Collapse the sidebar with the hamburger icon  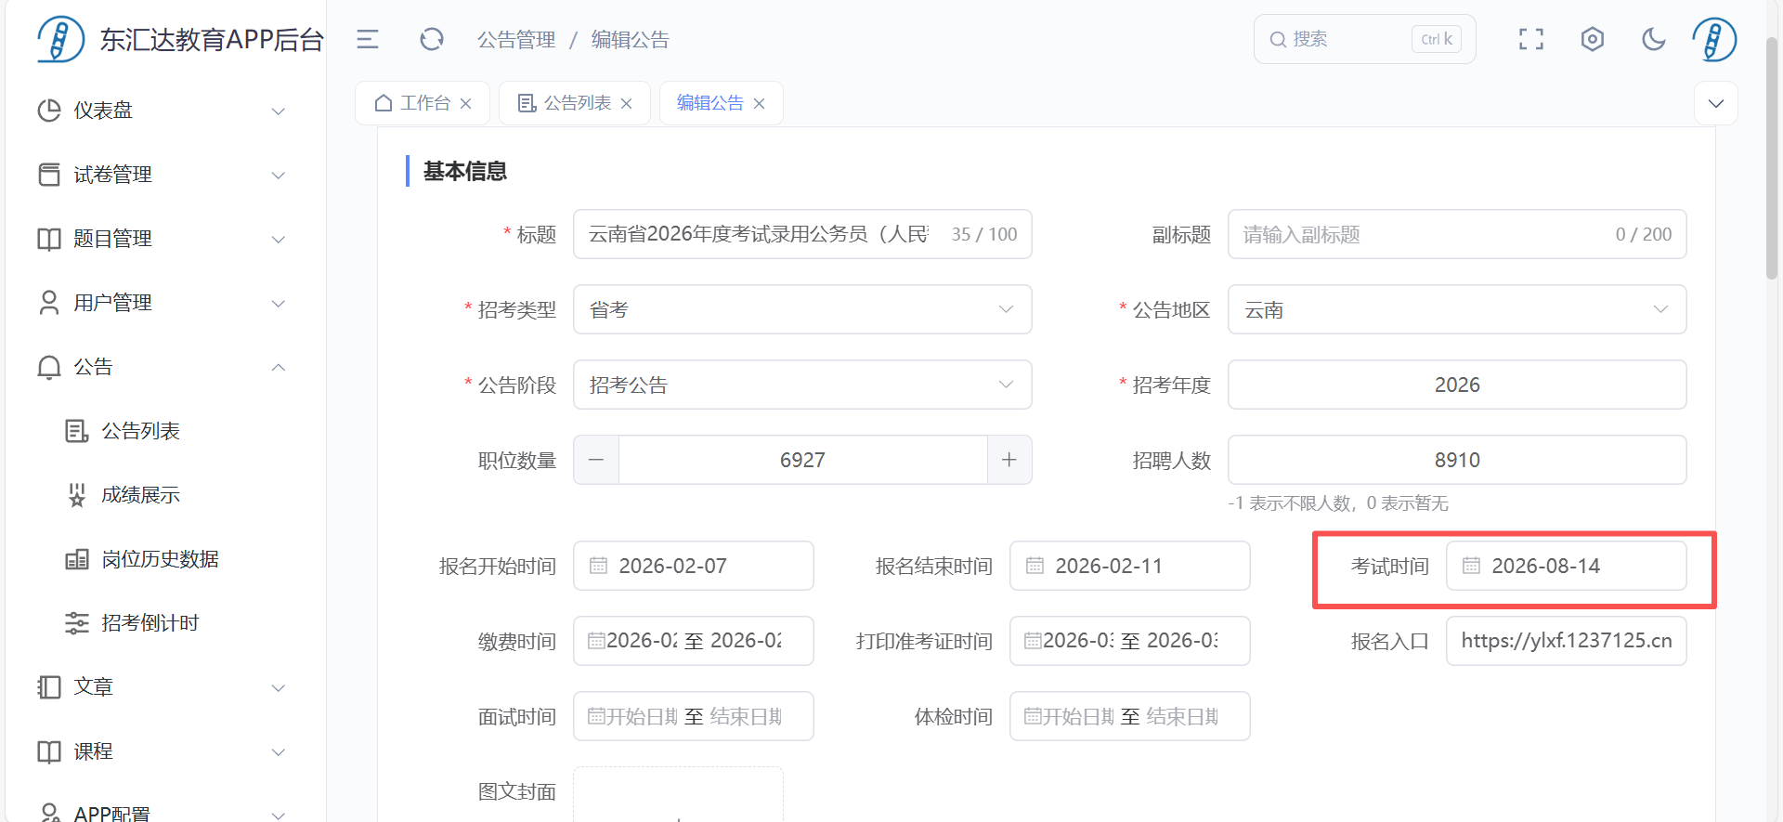[x=368, y=39]
